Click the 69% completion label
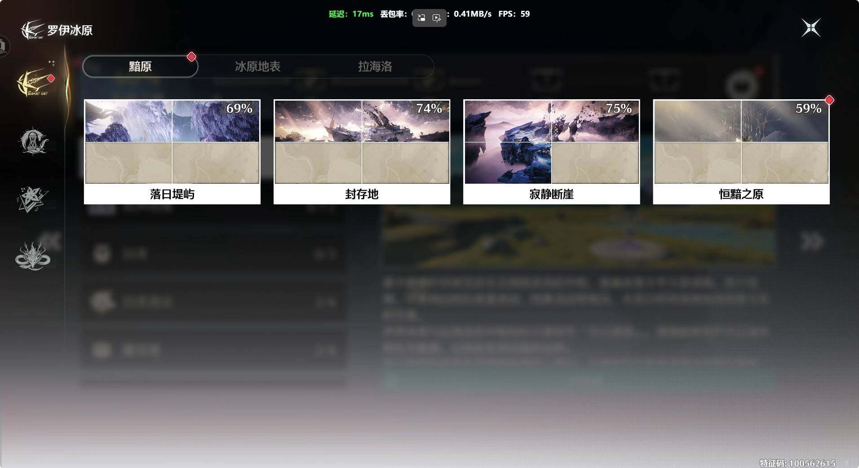Screen dimensions: 859x468 pos(239,108)
